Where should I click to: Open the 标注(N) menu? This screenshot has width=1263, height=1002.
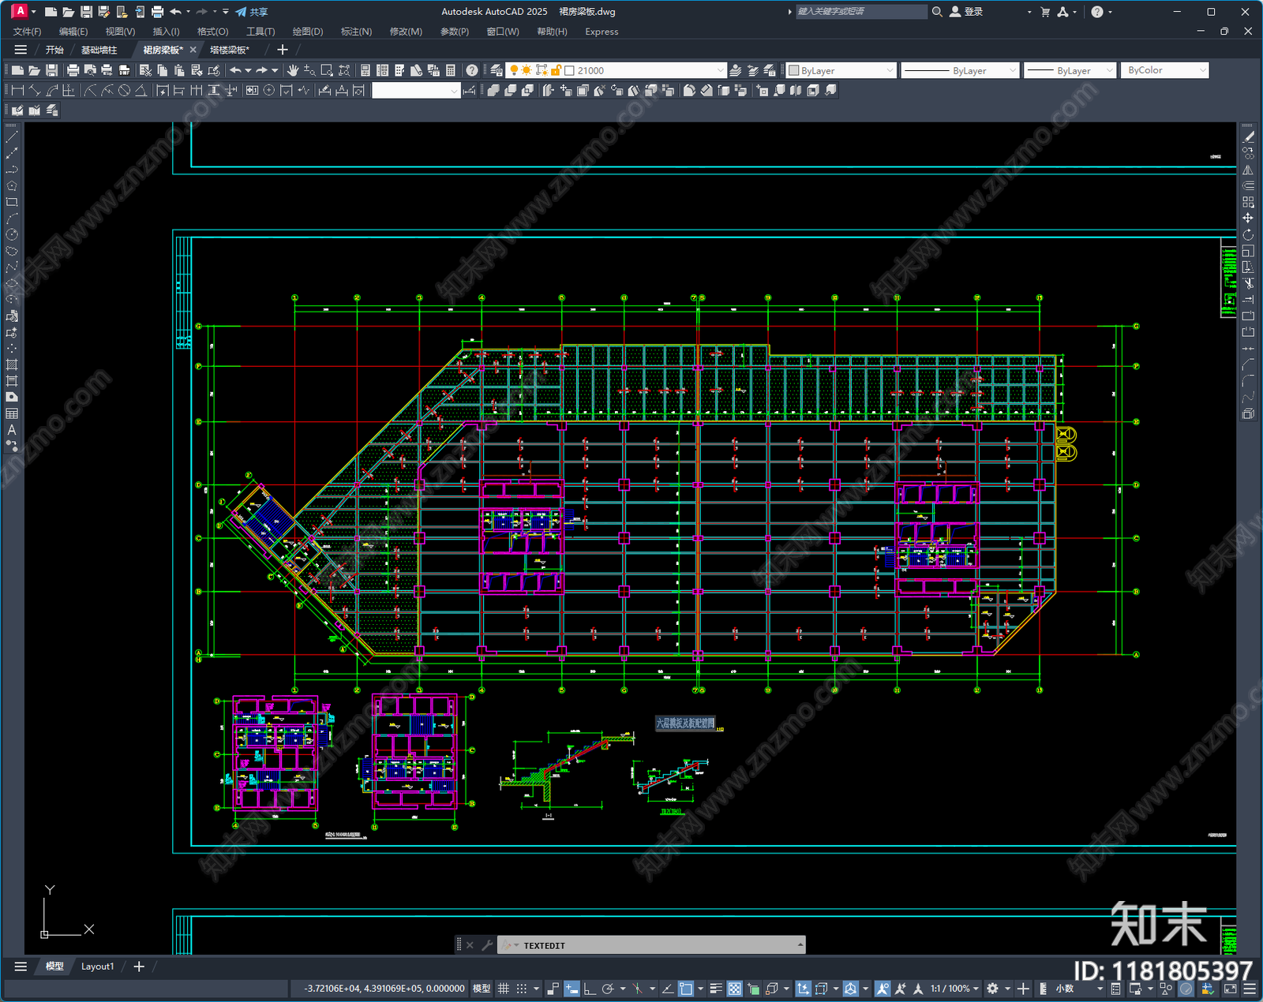coord(356,32)
